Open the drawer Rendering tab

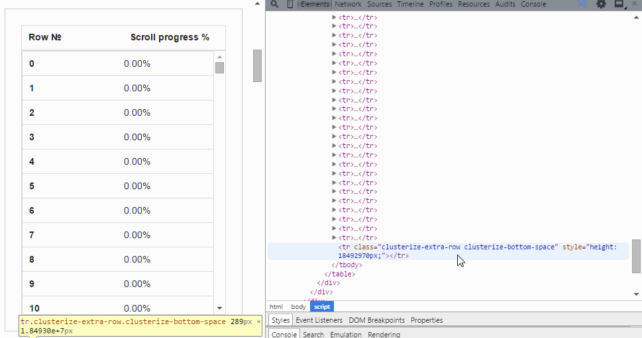(x=384, y=334)
